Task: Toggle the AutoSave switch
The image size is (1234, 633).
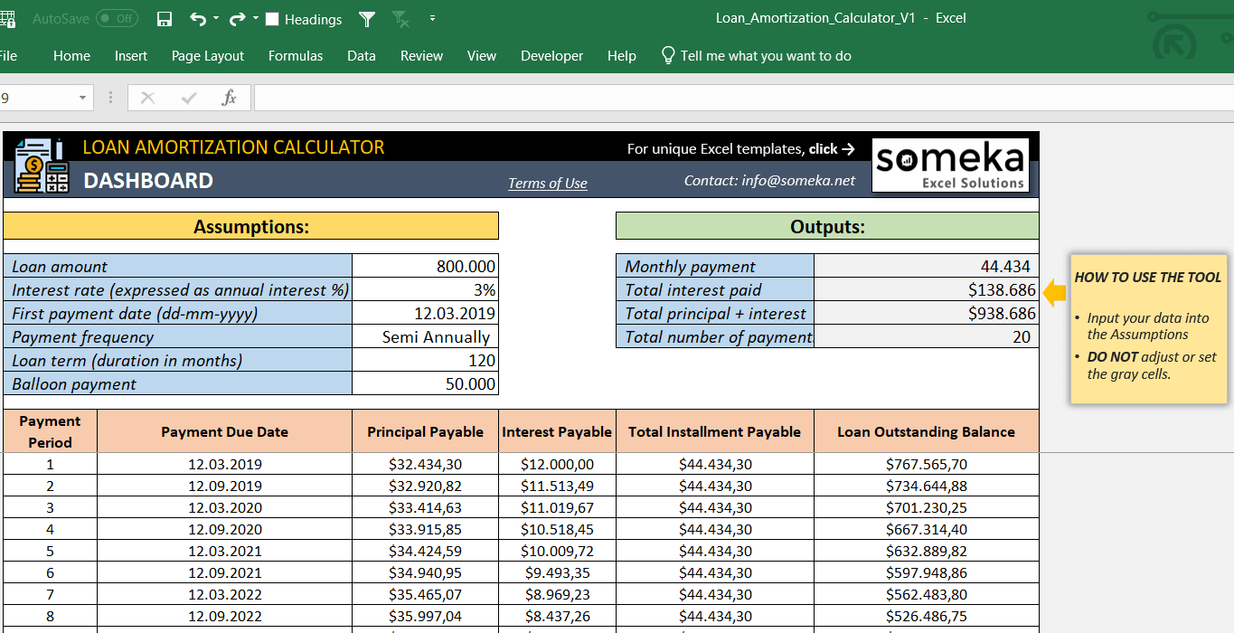Action: pos(117,18)
